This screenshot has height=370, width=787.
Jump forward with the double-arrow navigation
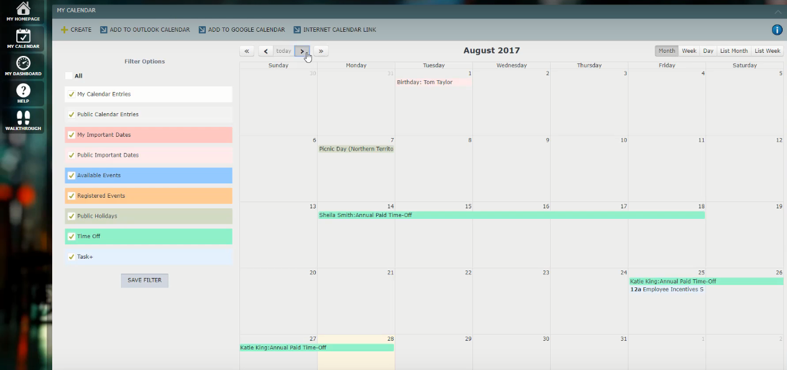[x=321, y=51]
